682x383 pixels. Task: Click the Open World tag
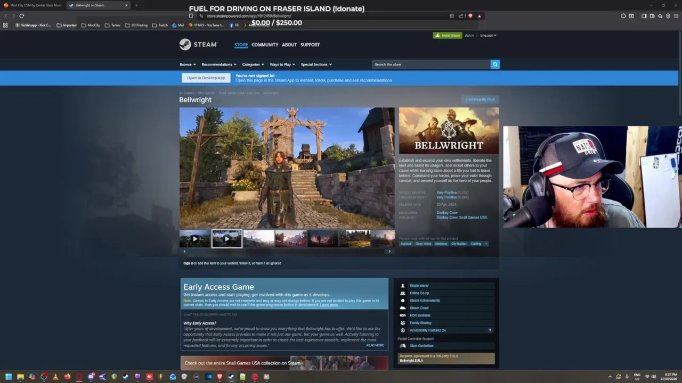pyautogui.click(x=423, y=244)
